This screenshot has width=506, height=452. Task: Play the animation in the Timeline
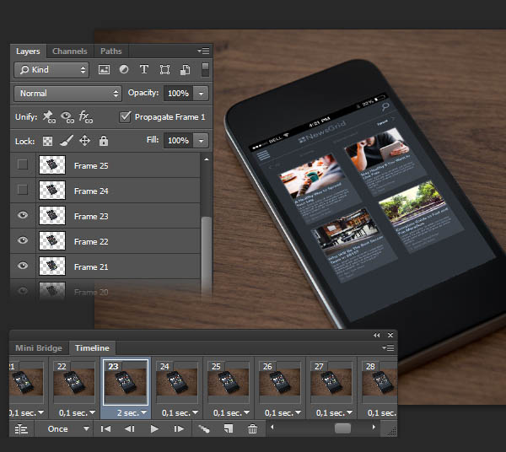(x=154, y=429)
